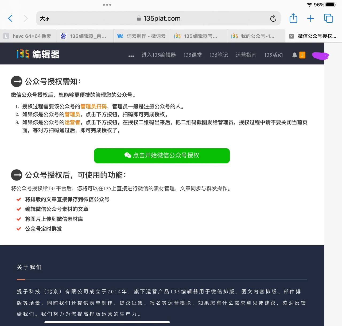Open the three-dot nav menu

(131, 56)
